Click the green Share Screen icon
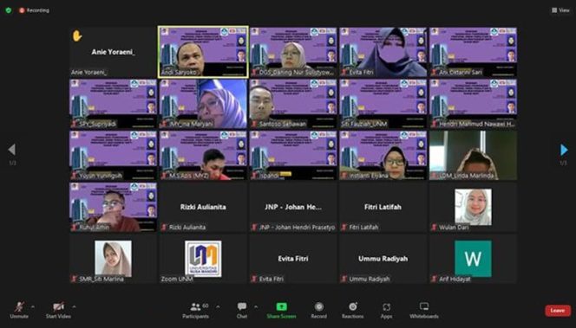Screen dimensions: 576x328 click(x=281, y=306)
